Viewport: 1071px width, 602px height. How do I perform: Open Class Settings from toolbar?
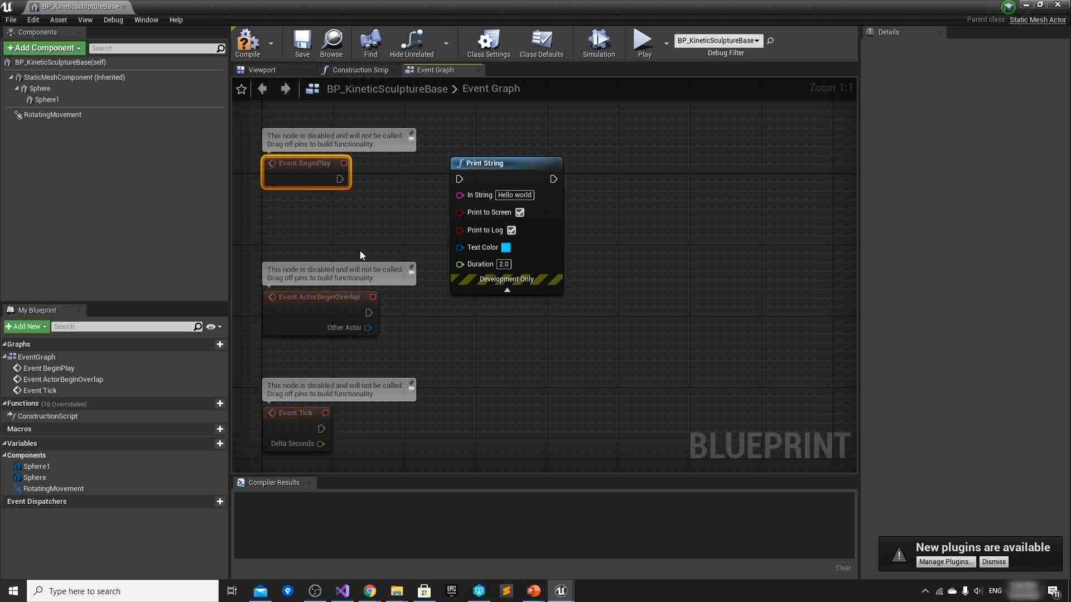(x=488, y=42)
